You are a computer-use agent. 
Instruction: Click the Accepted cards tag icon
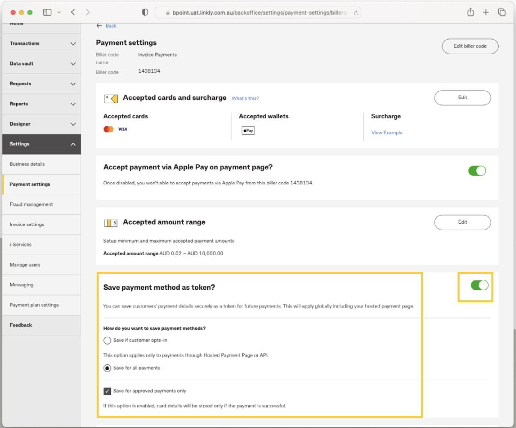[x=111, y=98]
